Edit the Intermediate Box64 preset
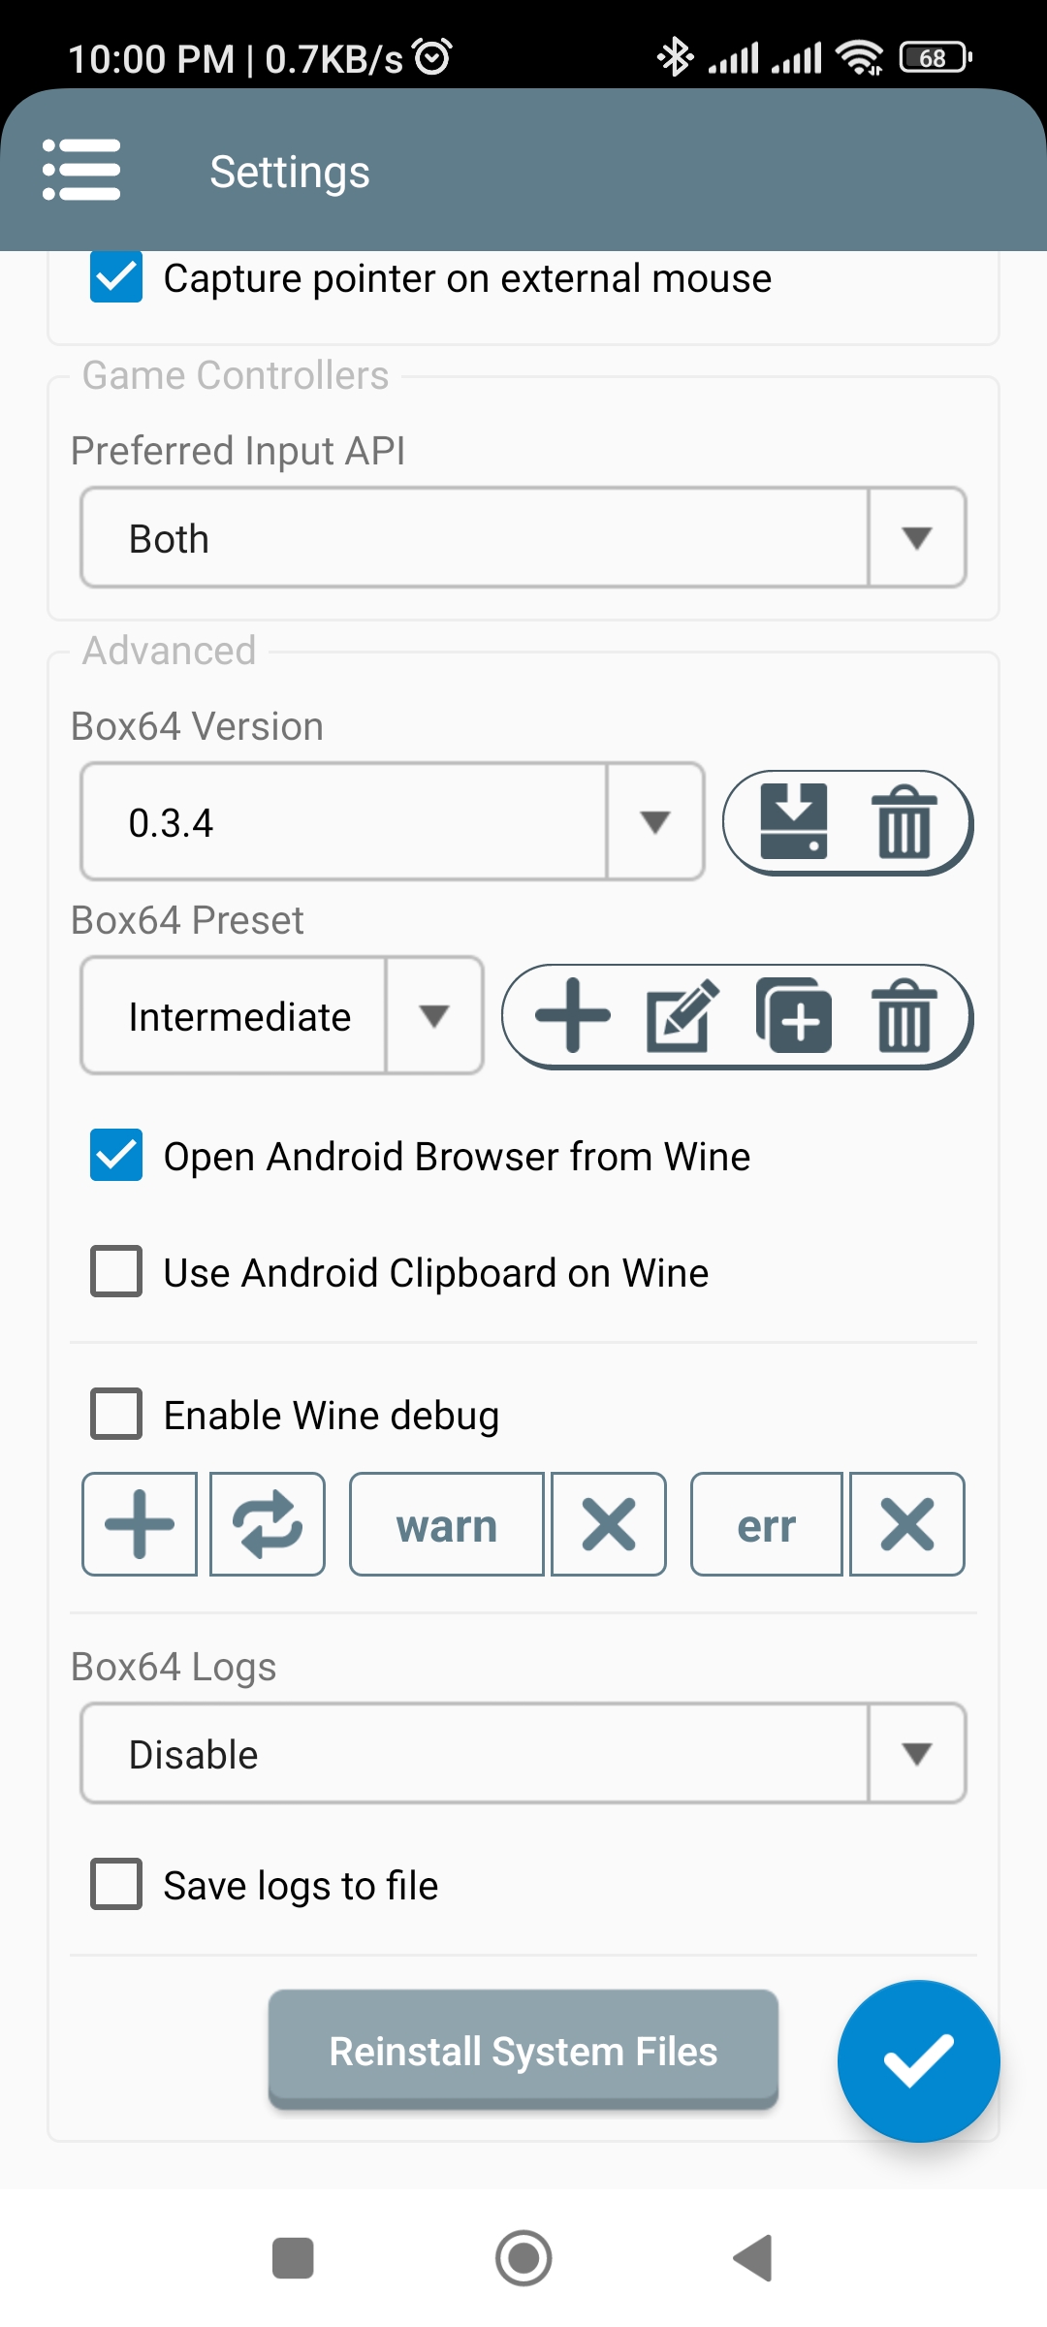 point(682,1015)
